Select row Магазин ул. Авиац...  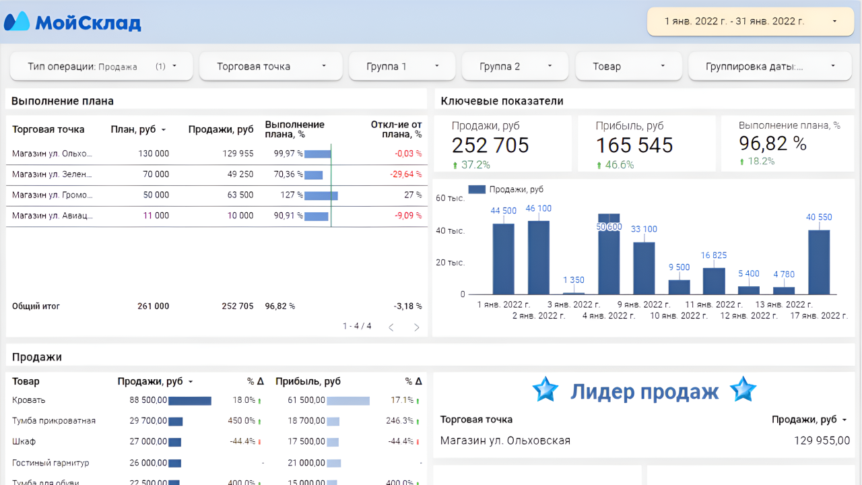(217, 216)
